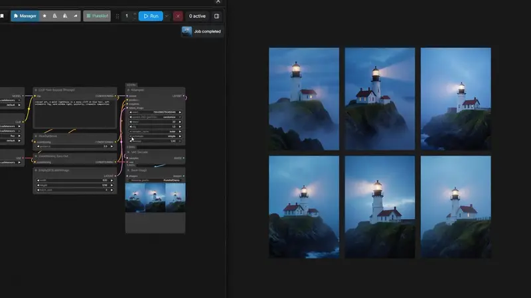Toggle the side panel layout icon

click(217, 16)
